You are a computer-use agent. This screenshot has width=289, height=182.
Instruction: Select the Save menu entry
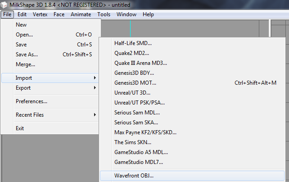coord(50,45)
